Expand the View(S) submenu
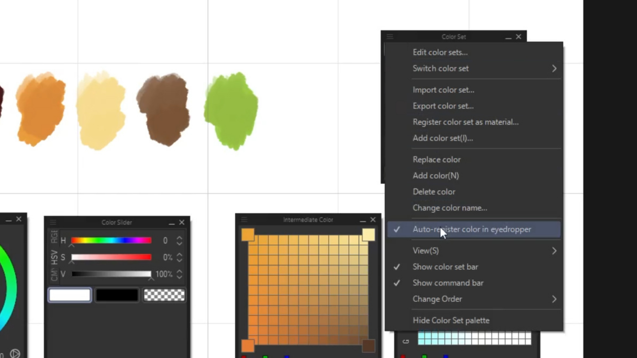The image size is (637, 358). 474,251
